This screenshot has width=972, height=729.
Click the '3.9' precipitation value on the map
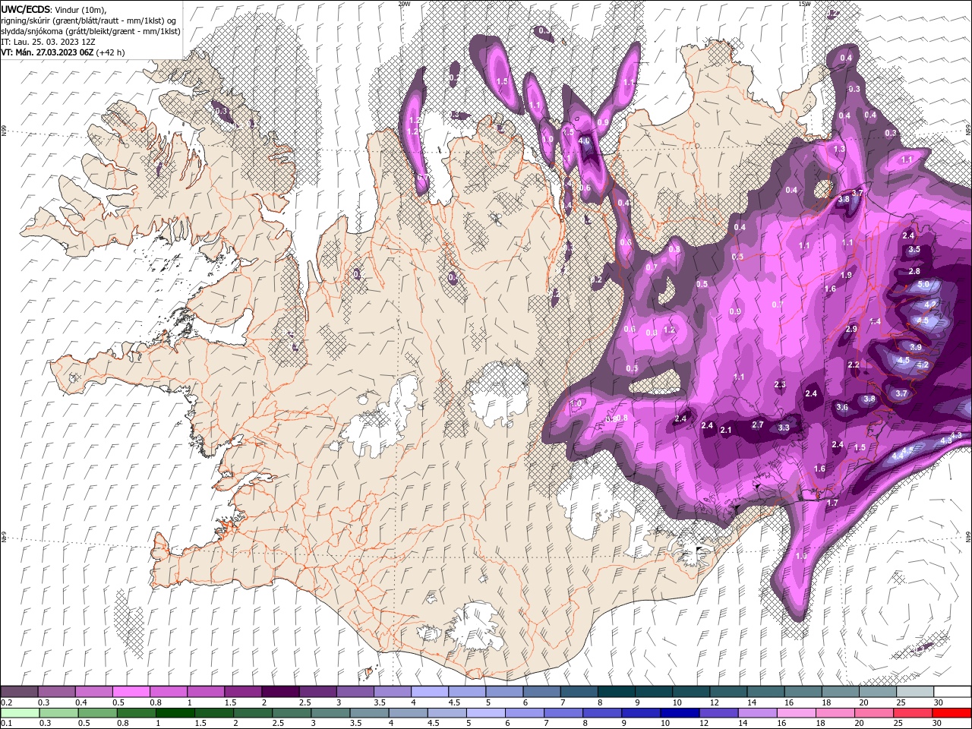[x=915, y=347]
